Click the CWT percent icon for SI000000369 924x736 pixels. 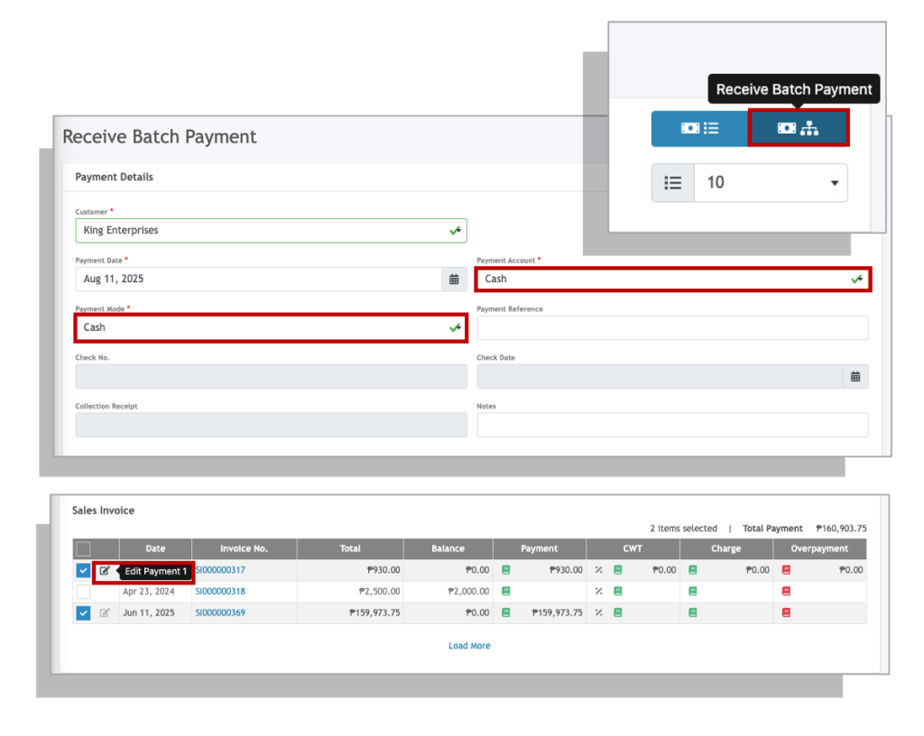[599, 612]
